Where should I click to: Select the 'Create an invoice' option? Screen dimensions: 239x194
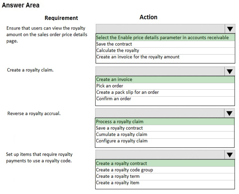pyautogui.click(x=165, y=80)
